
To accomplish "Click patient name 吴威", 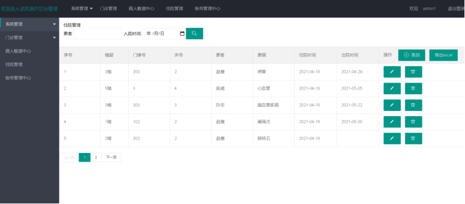I will tap(220, 89).
